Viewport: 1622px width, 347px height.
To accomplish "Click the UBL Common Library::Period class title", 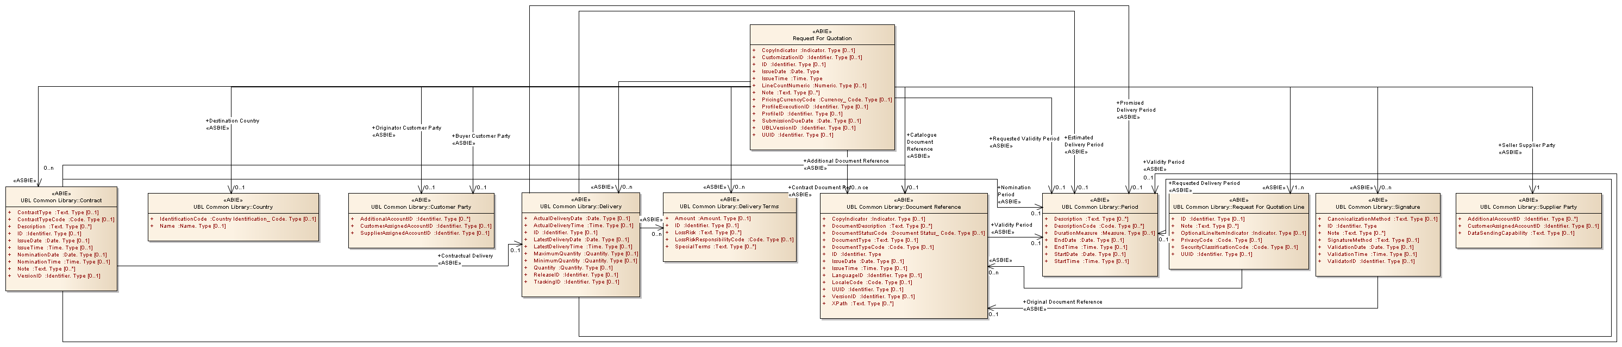I will [1099, 207].
